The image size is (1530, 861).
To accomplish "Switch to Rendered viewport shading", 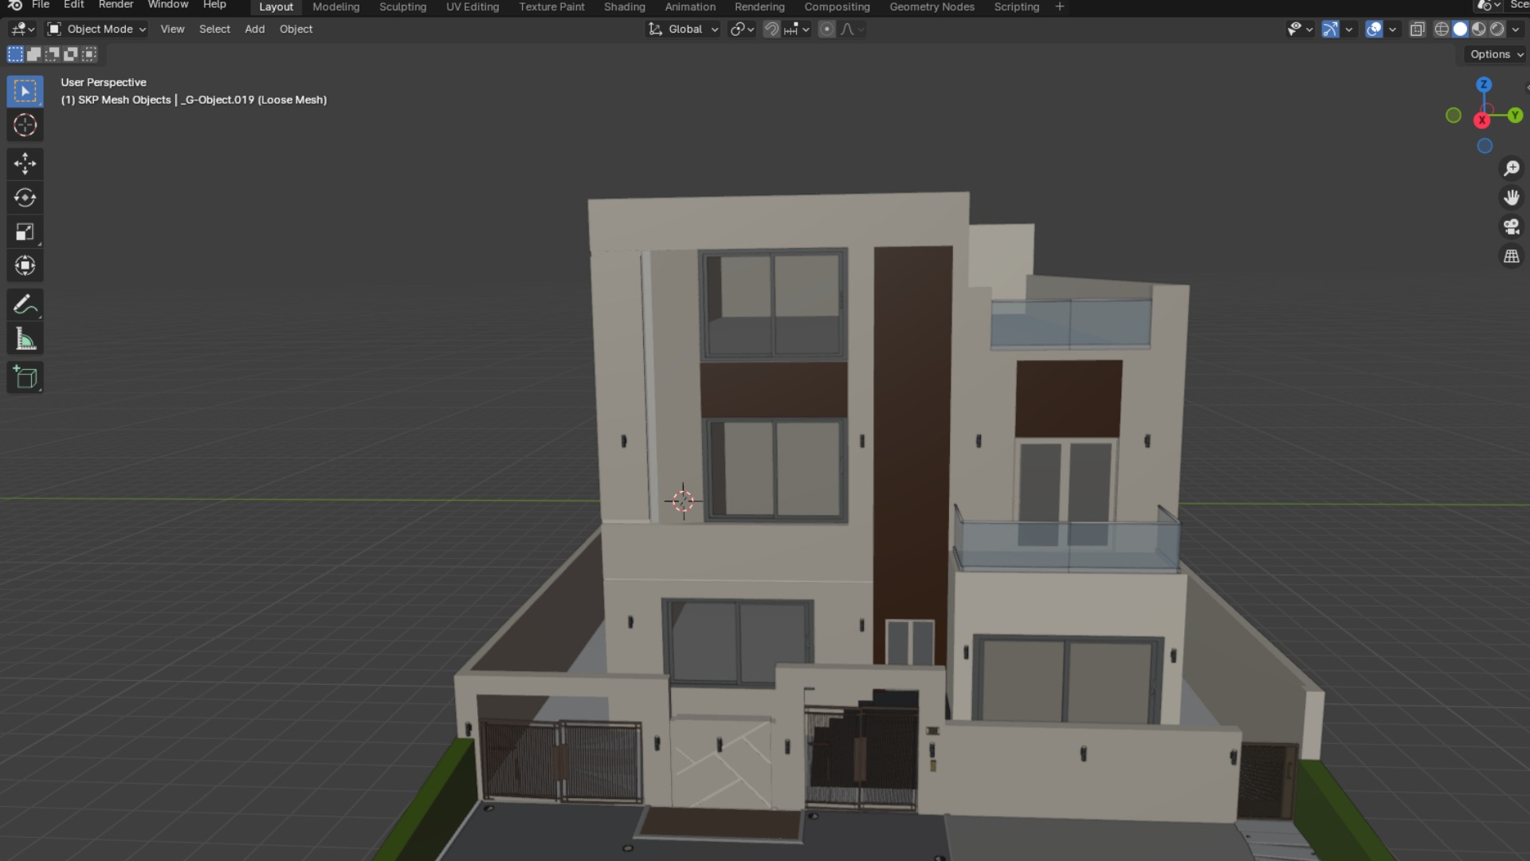I will pyautogui.click(x=1497, y=29).
